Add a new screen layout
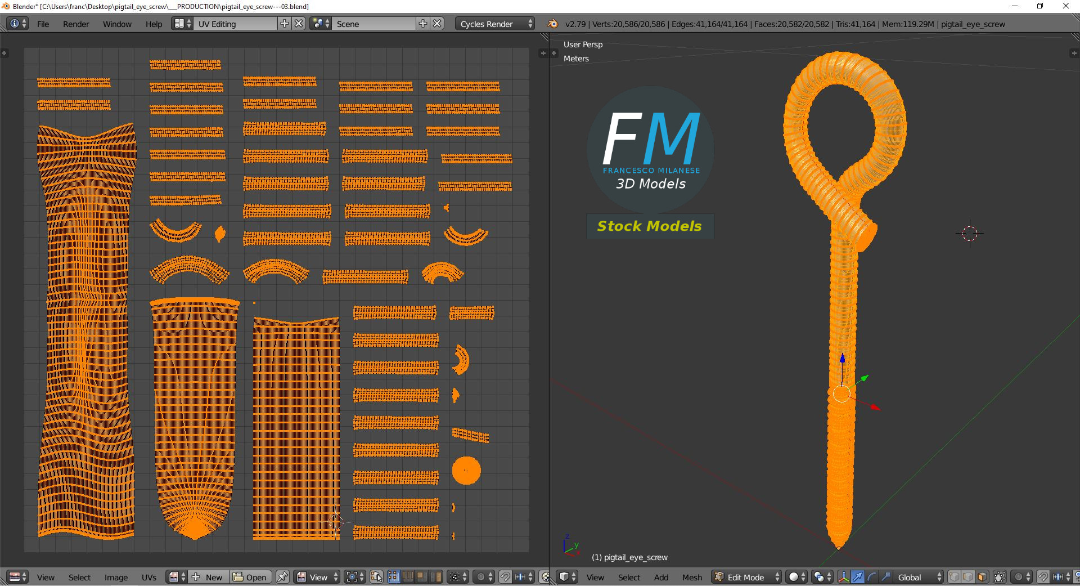Screen dimensions: 1080x586 click(285, 24)
